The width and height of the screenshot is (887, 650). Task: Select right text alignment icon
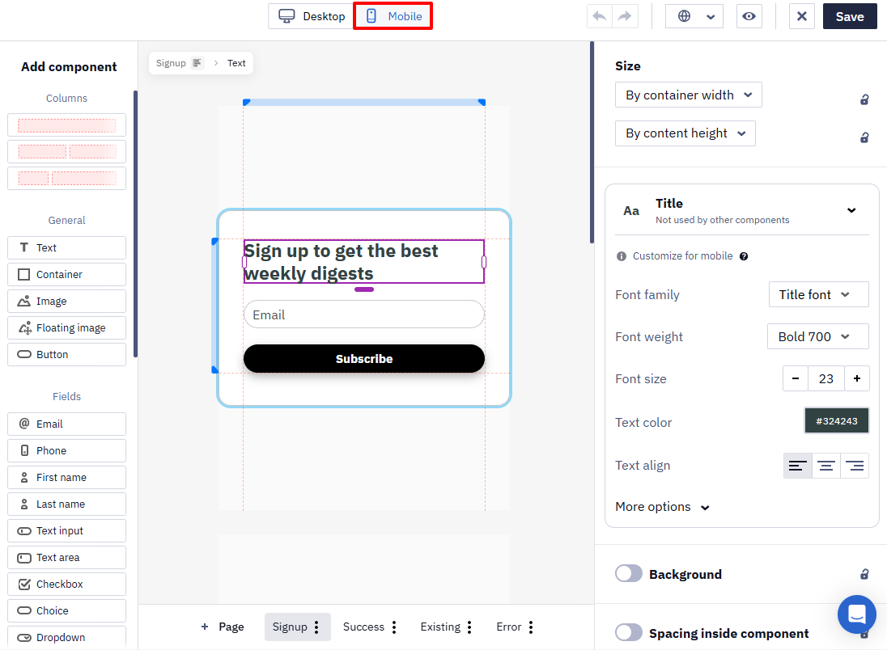[x=855, y=466]
